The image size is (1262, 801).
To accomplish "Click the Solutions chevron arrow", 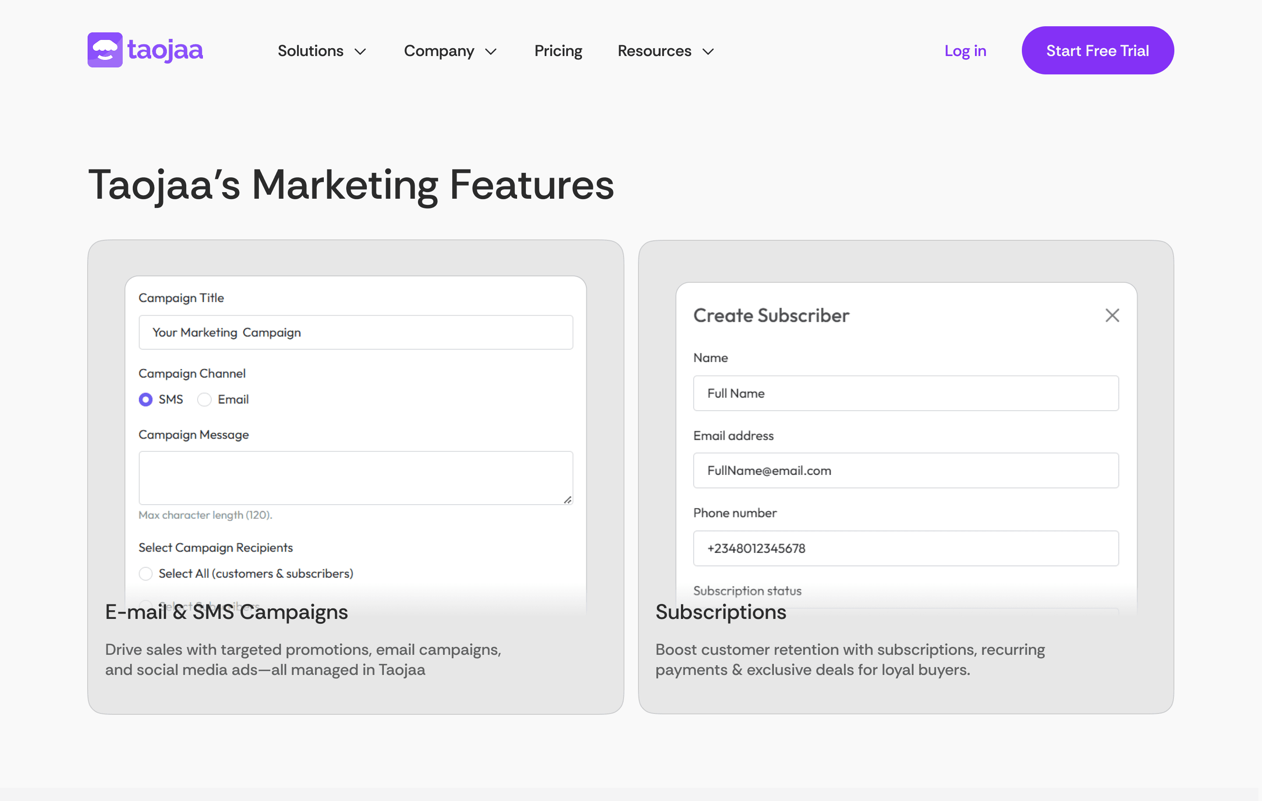I will click(360, 51).
